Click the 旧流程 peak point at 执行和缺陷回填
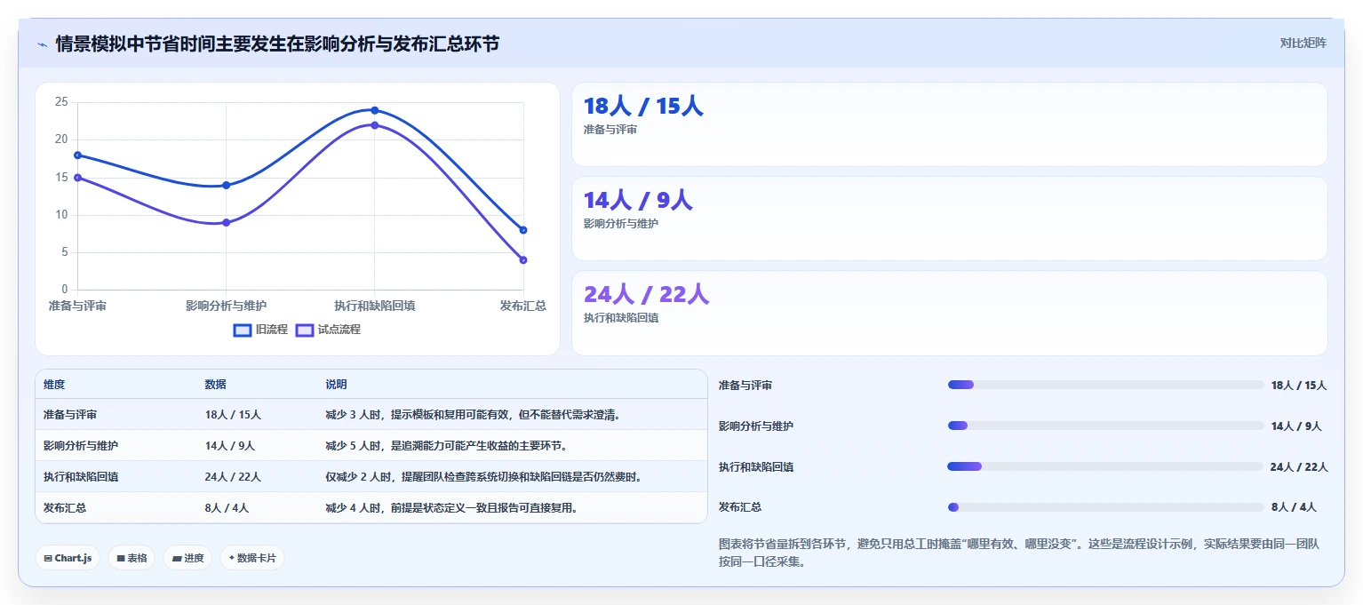 pyautogui.click(x=375, y=110)
